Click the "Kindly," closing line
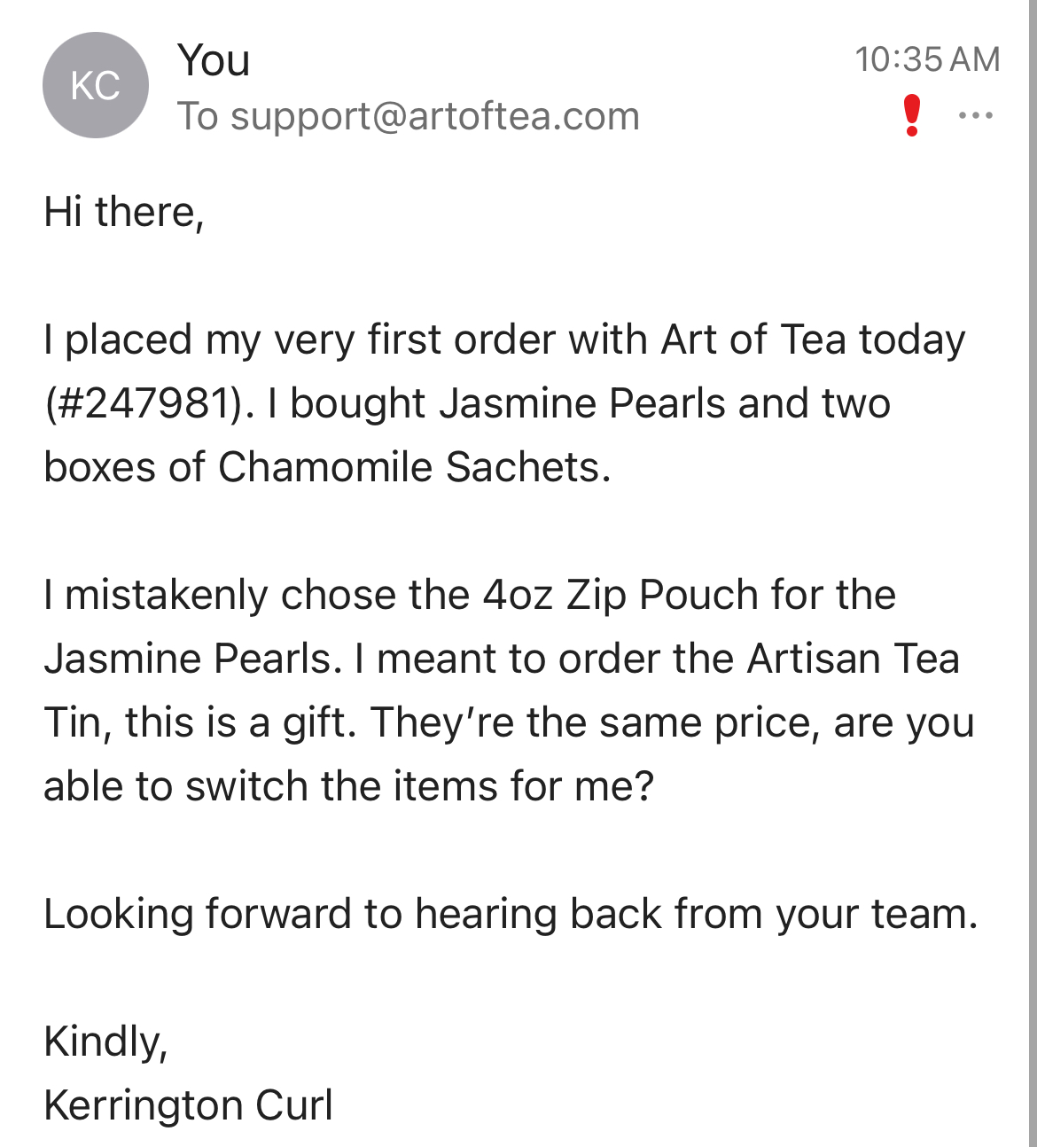This screenshot has height=1147, width=1045. (x=105, y=1042)
